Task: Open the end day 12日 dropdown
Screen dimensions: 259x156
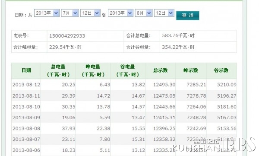Action: (x=164, y=13)
